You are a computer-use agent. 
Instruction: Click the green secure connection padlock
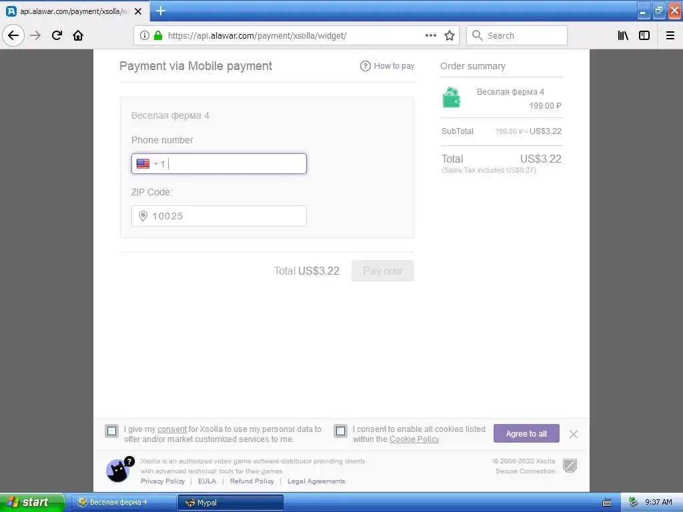(x=158, y=35)
